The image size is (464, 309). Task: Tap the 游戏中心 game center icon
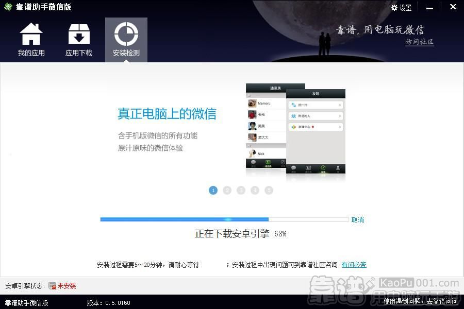(293, 127)
